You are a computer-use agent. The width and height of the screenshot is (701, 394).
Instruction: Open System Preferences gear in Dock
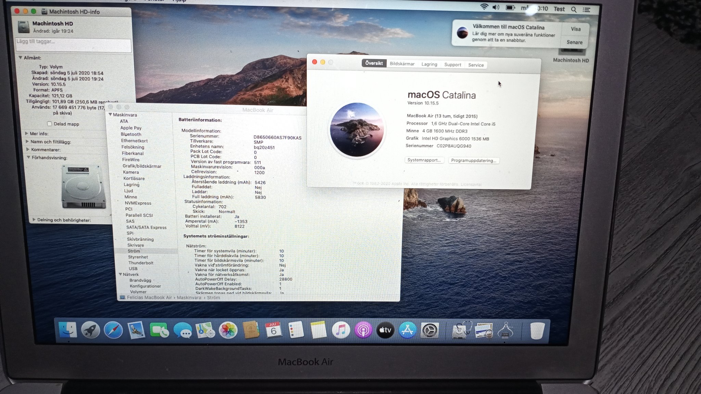(x=429, y=330)
